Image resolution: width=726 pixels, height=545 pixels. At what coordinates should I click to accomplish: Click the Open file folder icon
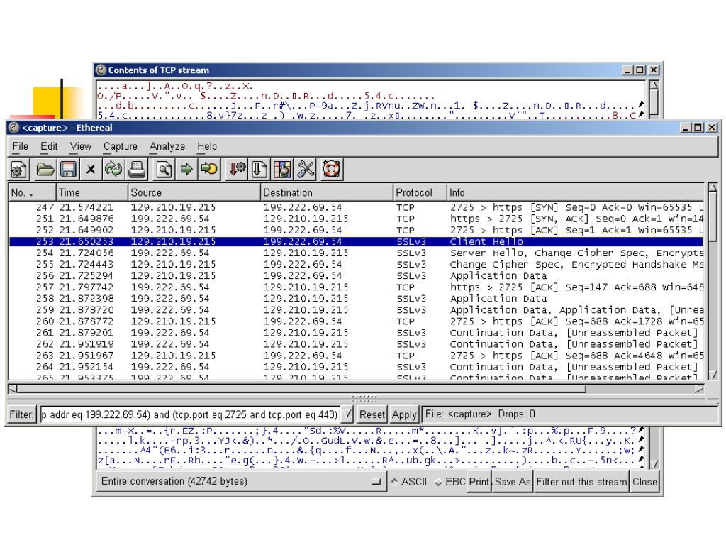[x=45, y=170]
